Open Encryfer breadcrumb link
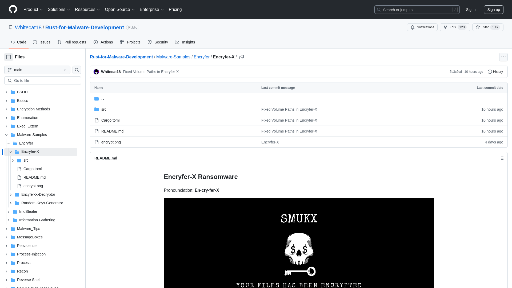Viewport: 512px width, 288px height. click(x=202, y=57)
